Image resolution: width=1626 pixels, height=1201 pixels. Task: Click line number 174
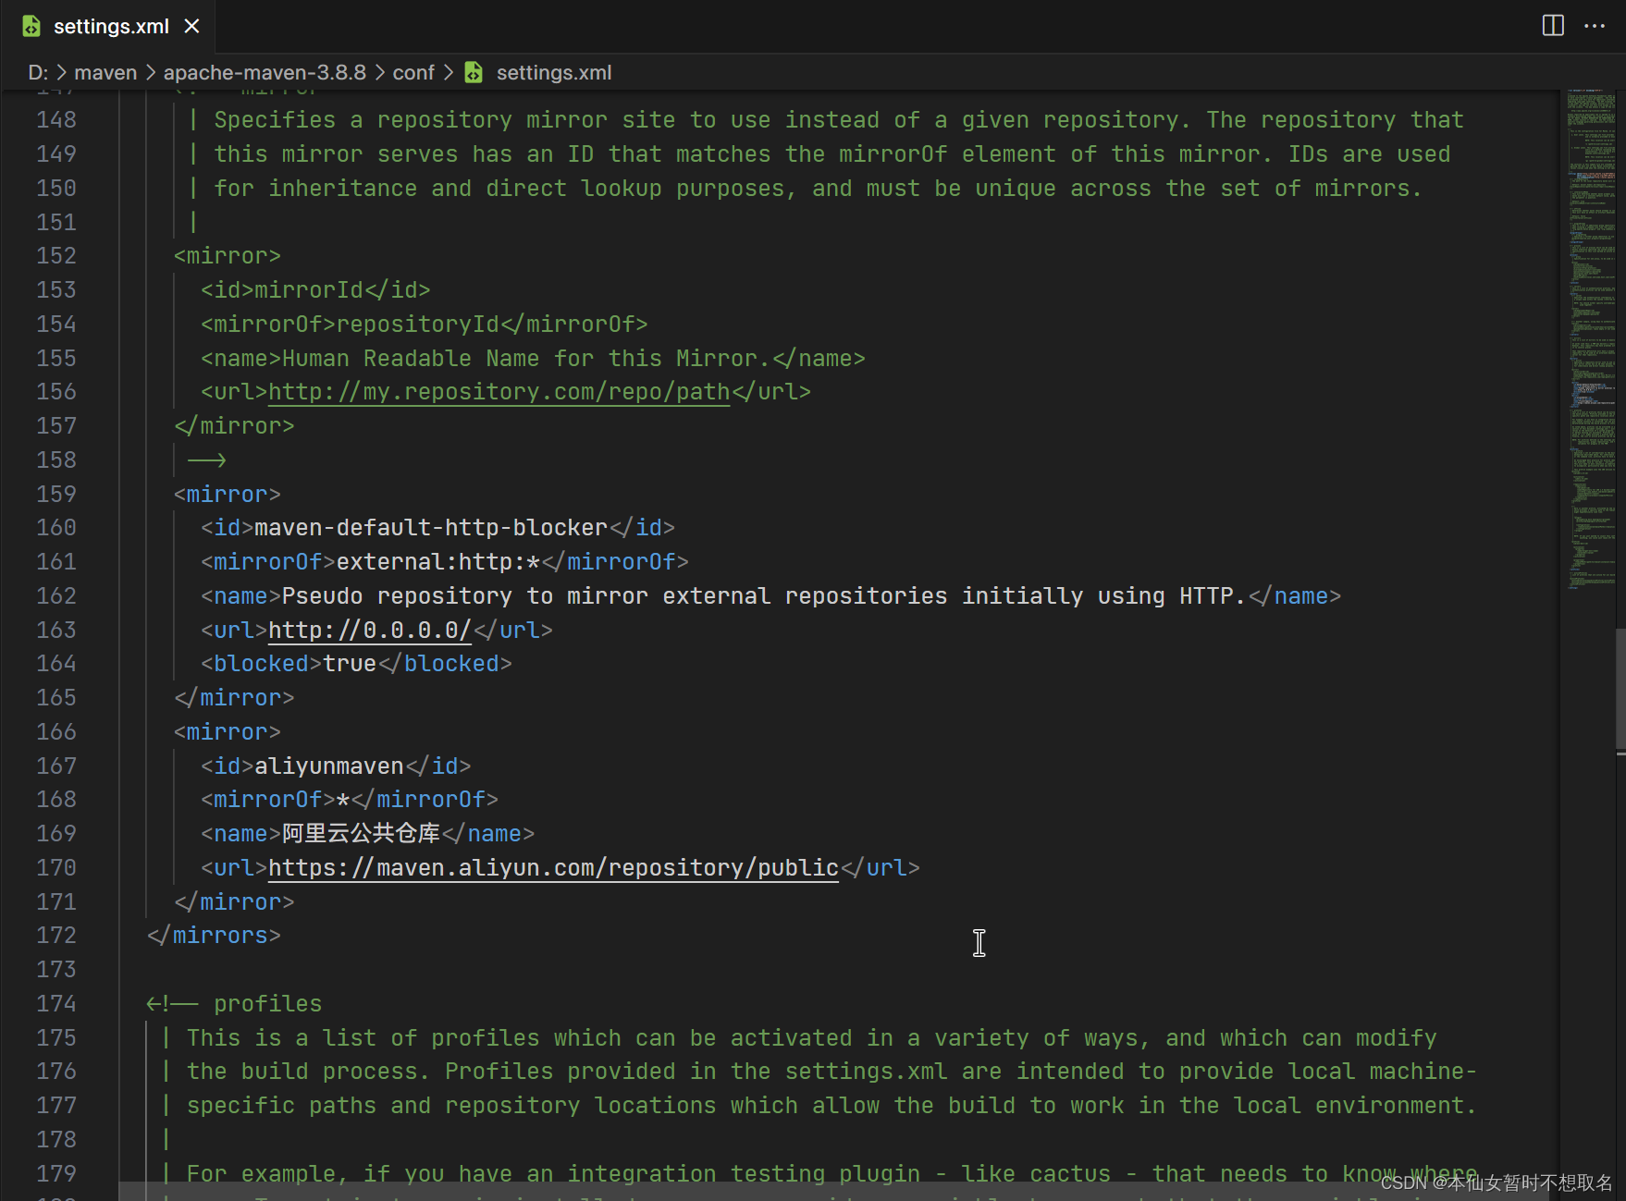56,1004
